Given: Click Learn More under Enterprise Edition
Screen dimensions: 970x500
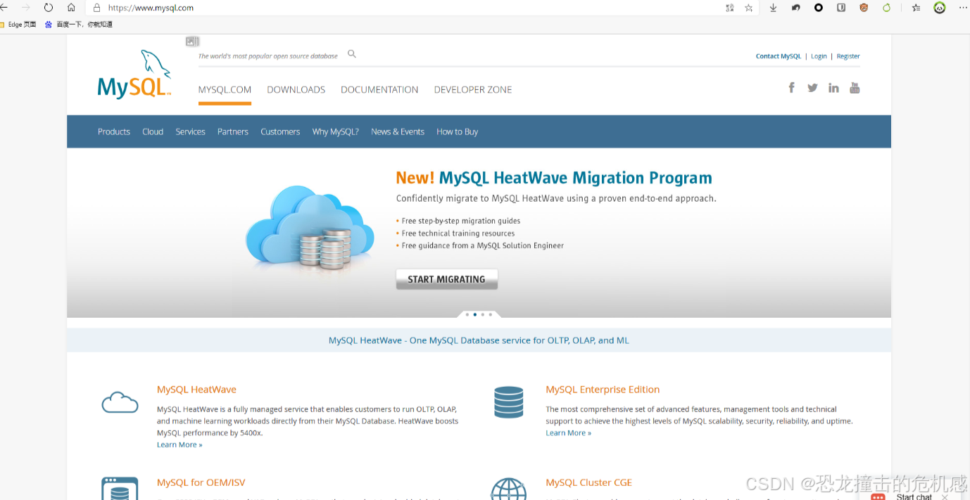Looking at the screenshot, I should tap(568, 433).
